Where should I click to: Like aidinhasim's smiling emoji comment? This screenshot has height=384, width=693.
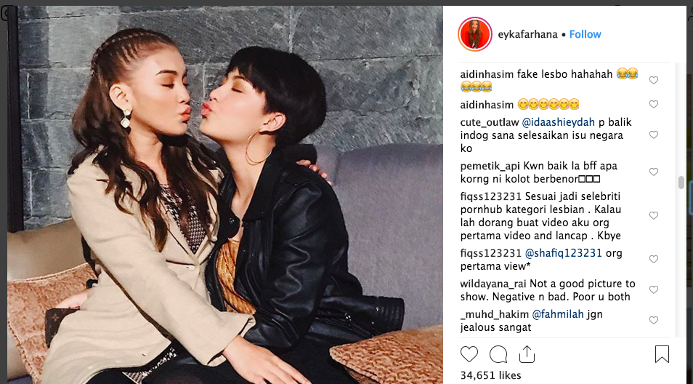tap(654, 105)
